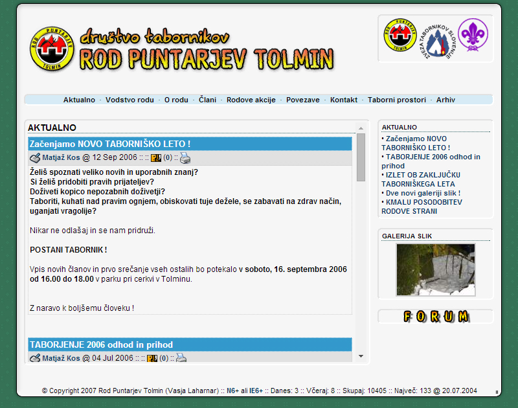This screenshot has height=408, width=518.
Task: Click the Aktualno panel scrollbar thumb
Action: pyautogui.click(x=361, y=157)
